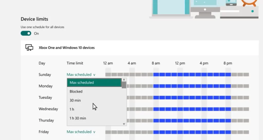Screen dimensions: 263x140
Task: Select Max scheduled in the dropdown list
Action: [x=94, y=82]
